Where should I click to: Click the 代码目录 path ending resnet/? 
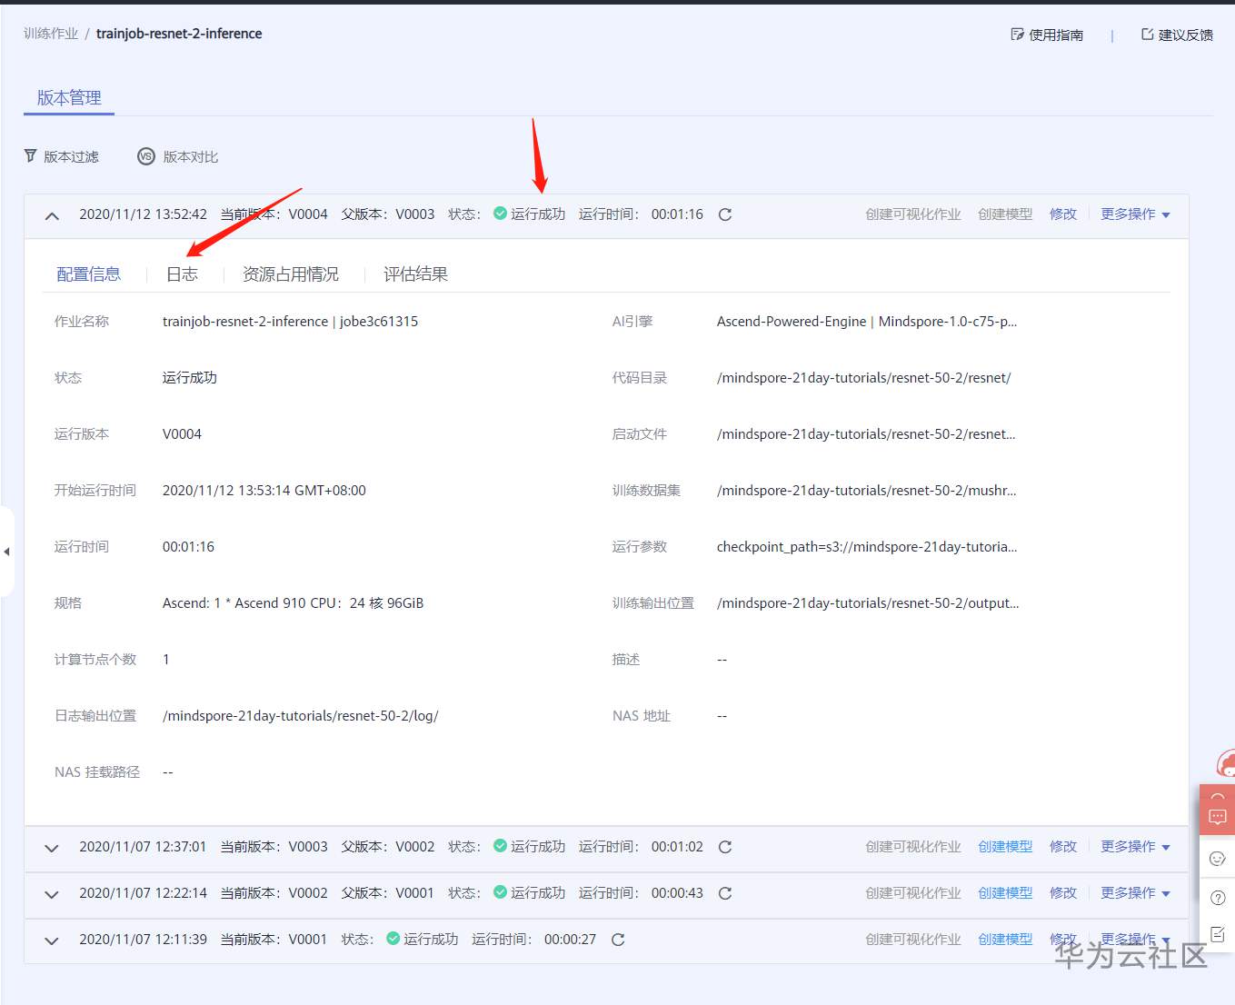click(x=864, y=378)
